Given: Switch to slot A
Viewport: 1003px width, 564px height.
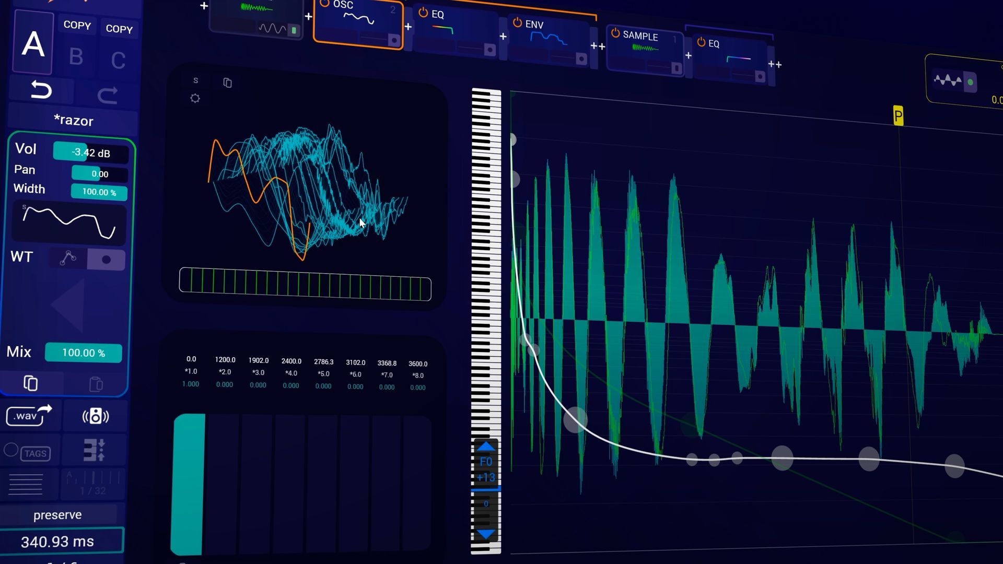Looking at the screenshot, I should pos(33,43).
